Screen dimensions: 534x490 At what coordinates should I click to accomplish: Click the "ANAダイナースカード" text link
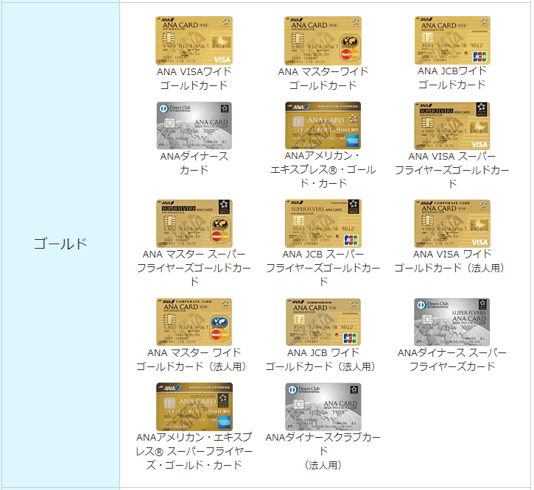tap(194, 163)
